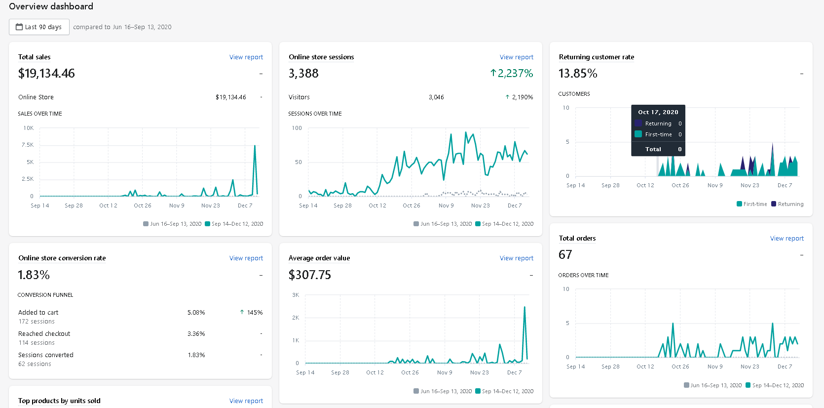Click the largest peak in Average order value chart
This screenshot has width=824, height=408.
click(524, 308)
